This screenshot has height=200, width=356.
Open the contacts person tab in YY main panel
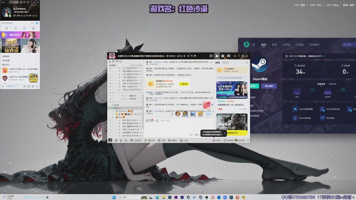click(x=16, y=28)
